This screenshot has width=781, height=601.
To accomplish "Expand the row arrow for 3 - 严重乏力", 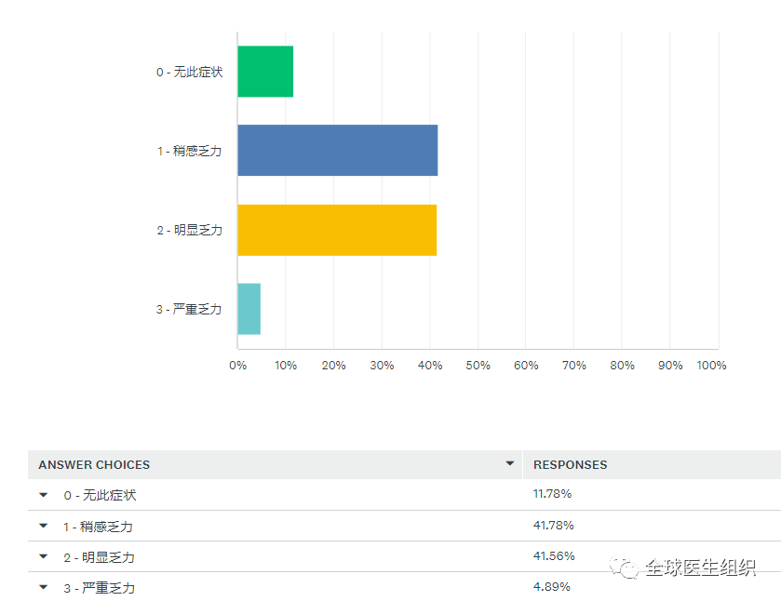I will [43, 587].
